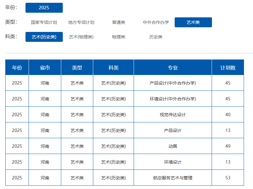Click the plan number 53 cell

228,178
